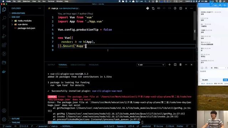Open the Selection menu
This screenshot has height=128, width=228.
point(26,1)
